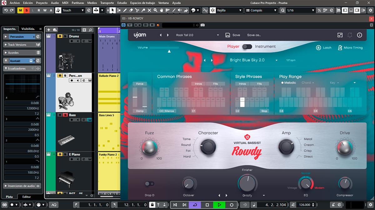
Task: Open the 1/16 quantize preset dropdown
Action: [300, 10]
